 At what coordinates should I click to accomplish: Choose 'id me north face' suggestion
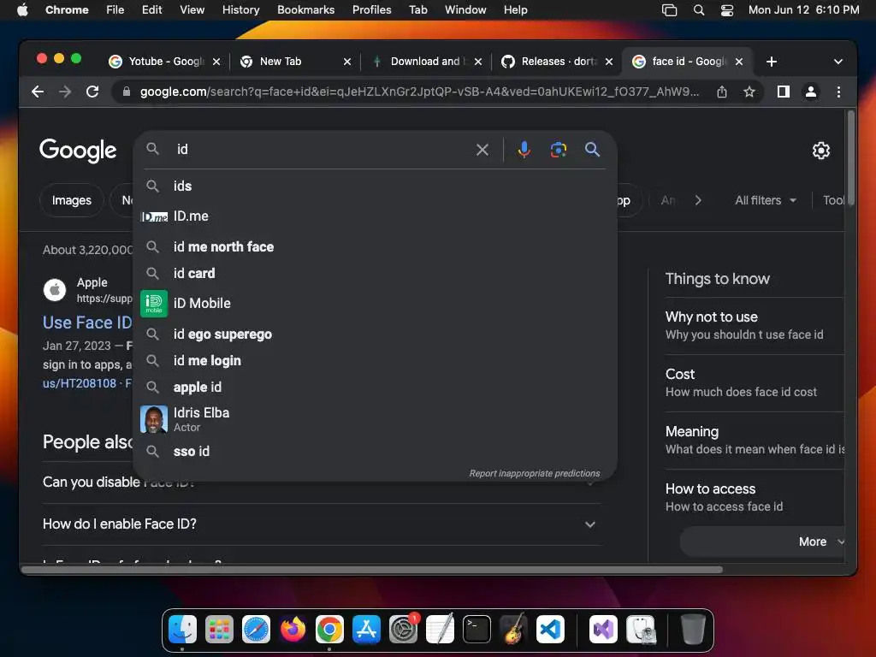tap(375, 247)
